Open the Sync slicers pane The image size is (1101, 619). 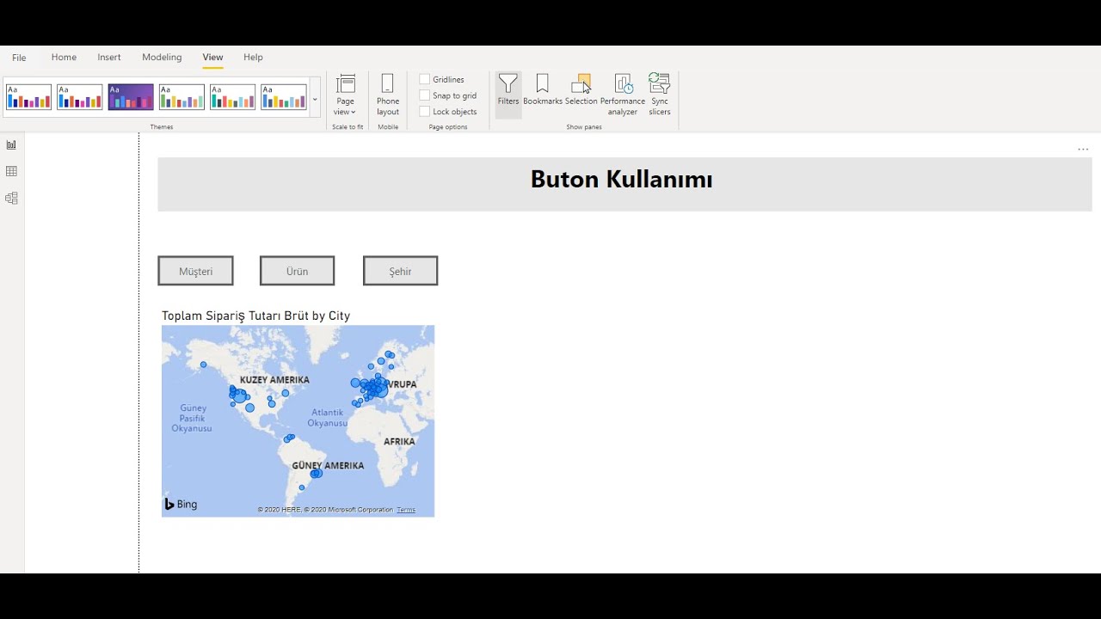[x=660, y=95]
